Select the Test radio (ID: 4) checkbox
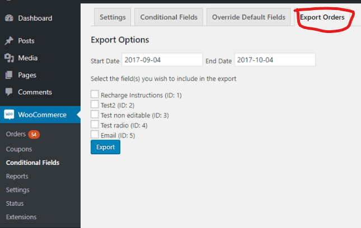This screenshot has width=361, height=228. tap(95, 125)
